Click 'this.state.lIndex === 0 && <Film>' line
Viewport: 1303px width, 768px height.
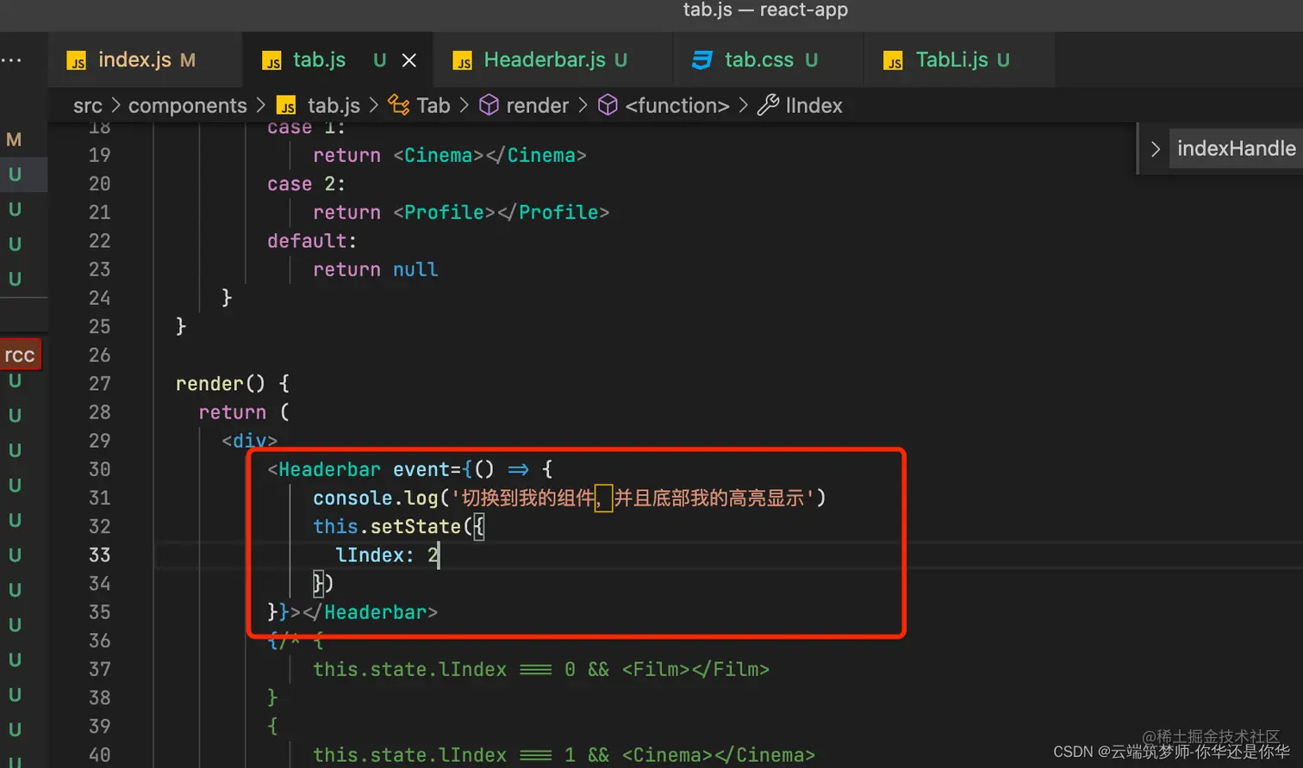pyautogui.click(x=541, y=669)
